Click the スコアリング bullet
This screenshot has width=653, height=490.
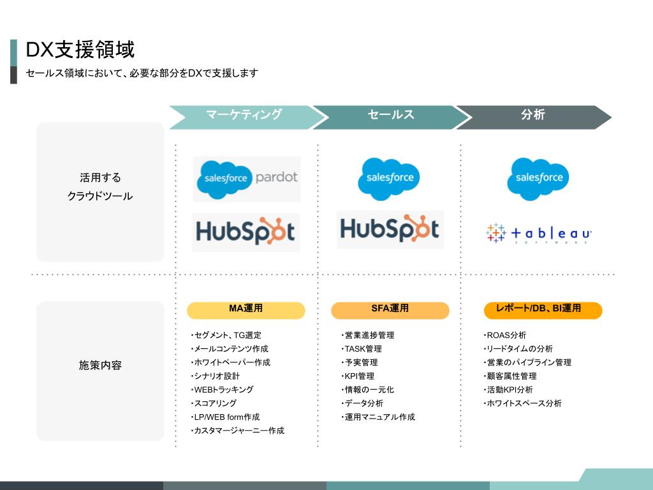[214, 403]
